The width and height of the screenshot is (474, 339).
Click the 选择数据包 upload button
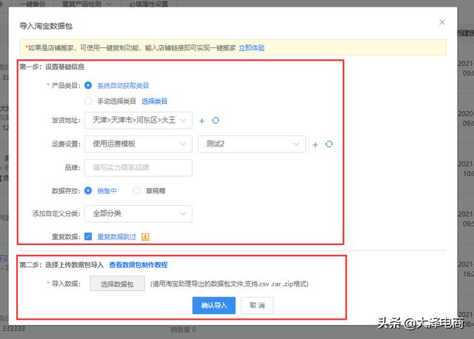coord(117,283)
